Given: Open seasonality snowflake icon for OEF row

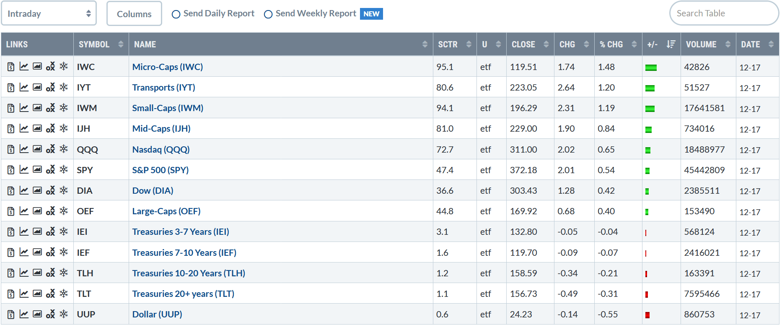Looking at the screenshot, I should (x=64, y=210).
